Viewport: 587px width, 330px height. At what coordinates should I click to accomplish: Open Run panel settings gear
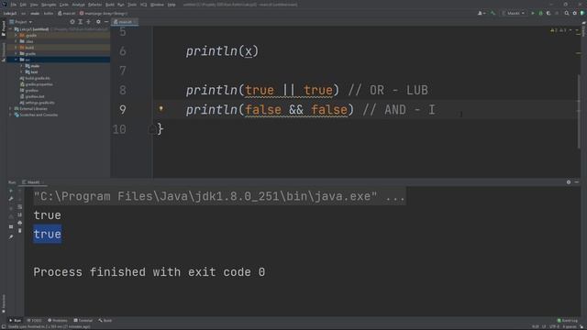[569, 181]
